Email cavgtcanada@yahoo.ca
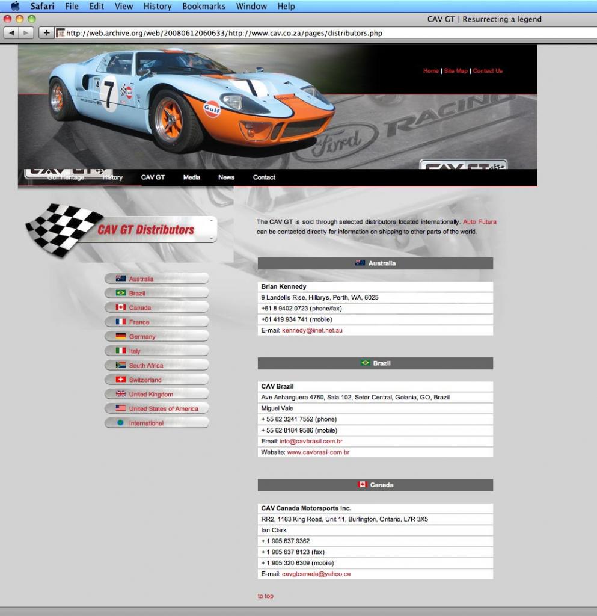The image size is (597, 616). point(316,574)
